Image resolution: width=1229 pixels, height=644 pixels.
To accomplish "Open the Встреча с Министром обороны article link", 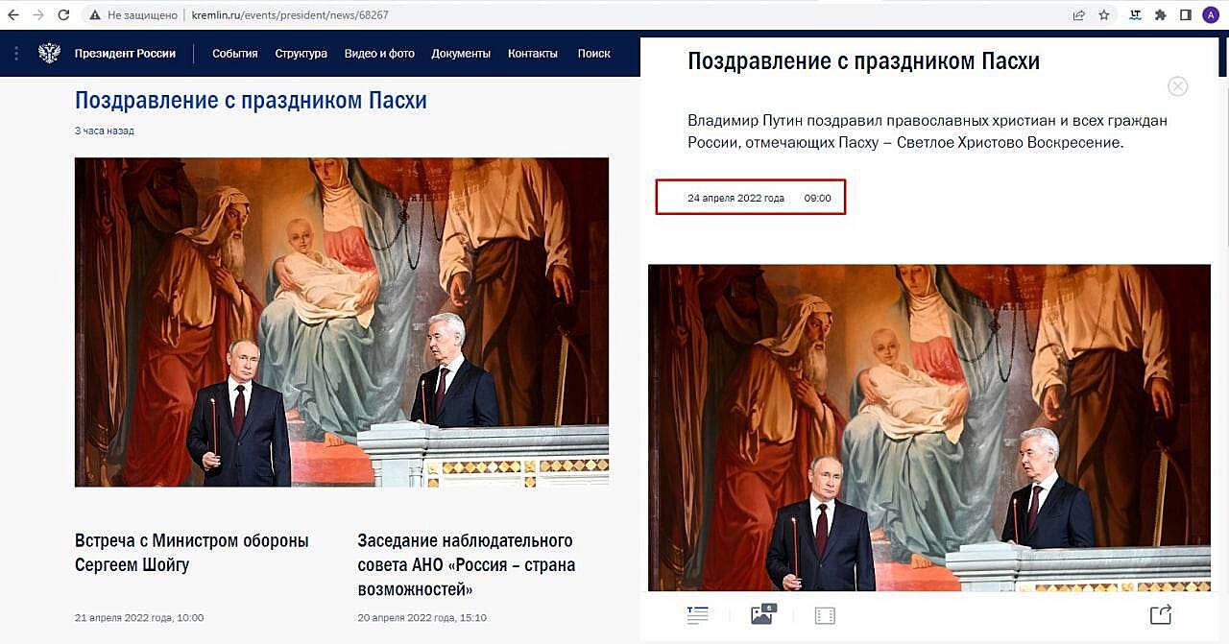I will click(192, 553).
